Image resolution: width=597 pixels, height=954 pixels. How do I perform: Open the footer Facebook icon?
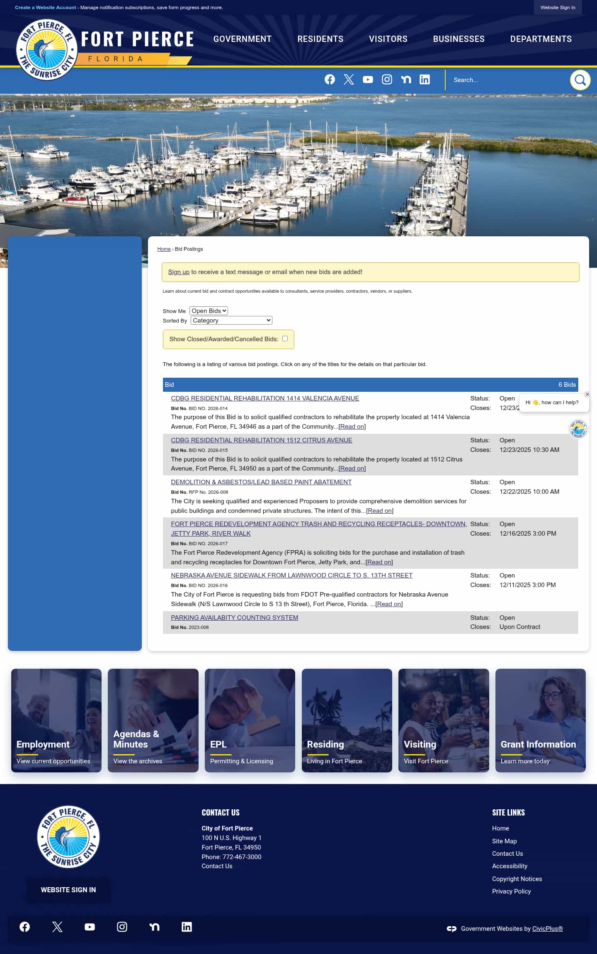pyautogui.click(x=25, y=927)
